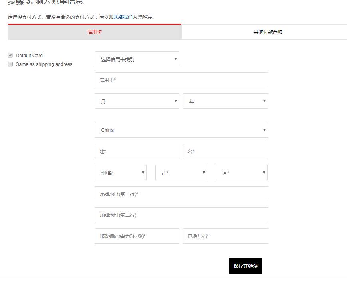Select the 信用卡 tab
Viewport: 347px width, 286px height.
pyautogui.click(x=94, y=32)
